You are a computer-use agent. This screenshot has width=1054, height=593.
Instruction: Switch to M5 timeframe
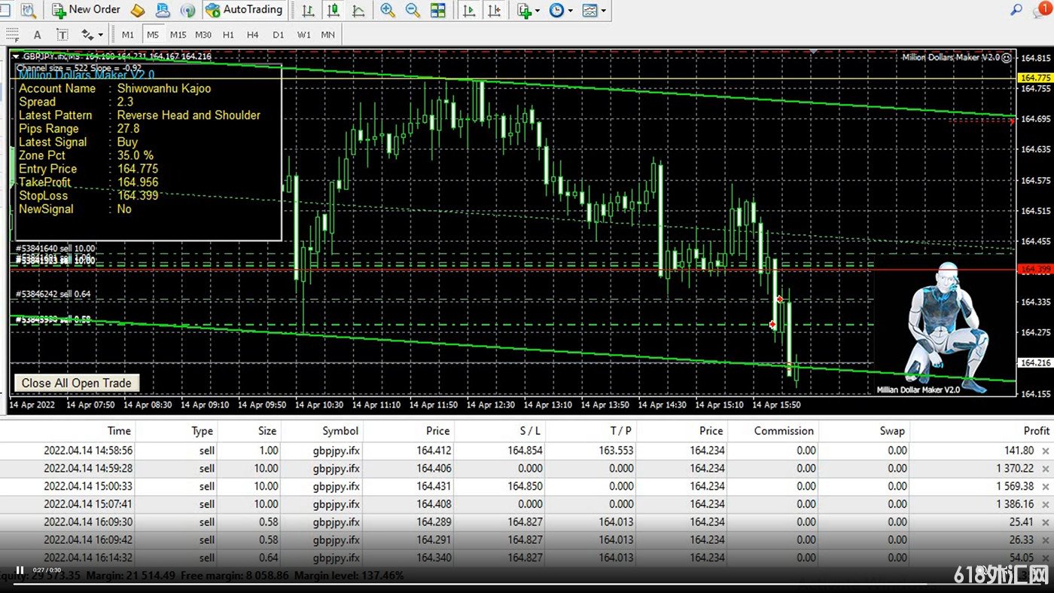[153, 35]
